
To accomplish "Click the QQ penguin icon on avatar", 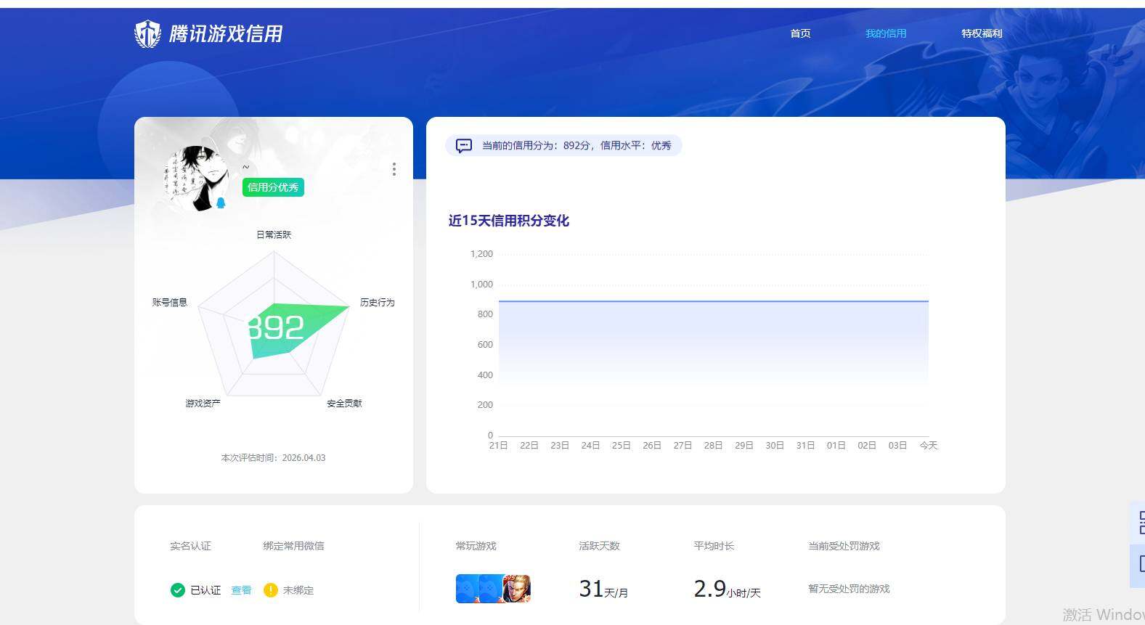I will (x=221, y=203).
